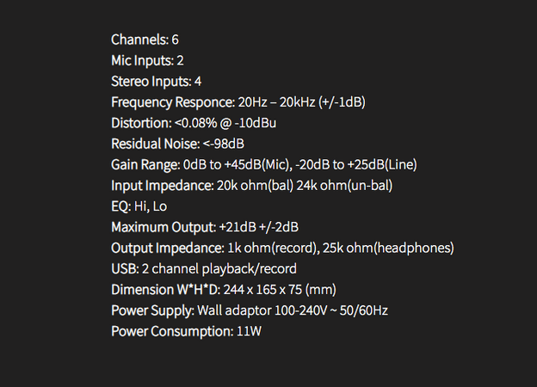The height and width of the screenshot is (387, 537).
Task: Click the Gain Range specification text
Action: click(x=264, y=165)
